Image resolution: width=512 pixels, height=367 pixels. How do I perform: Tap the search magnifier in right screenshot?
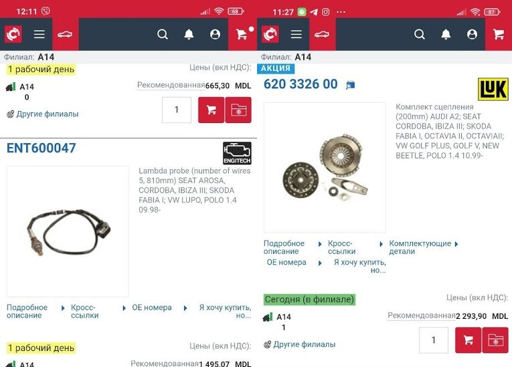[419, 34]
